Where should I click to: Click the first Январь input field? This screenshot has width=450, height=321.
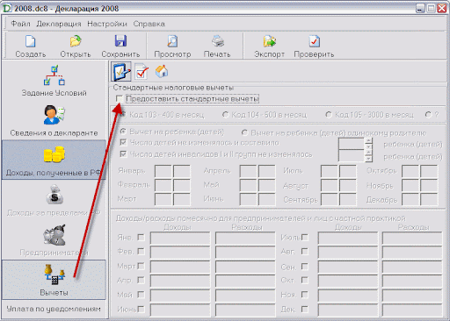point(163,171)
